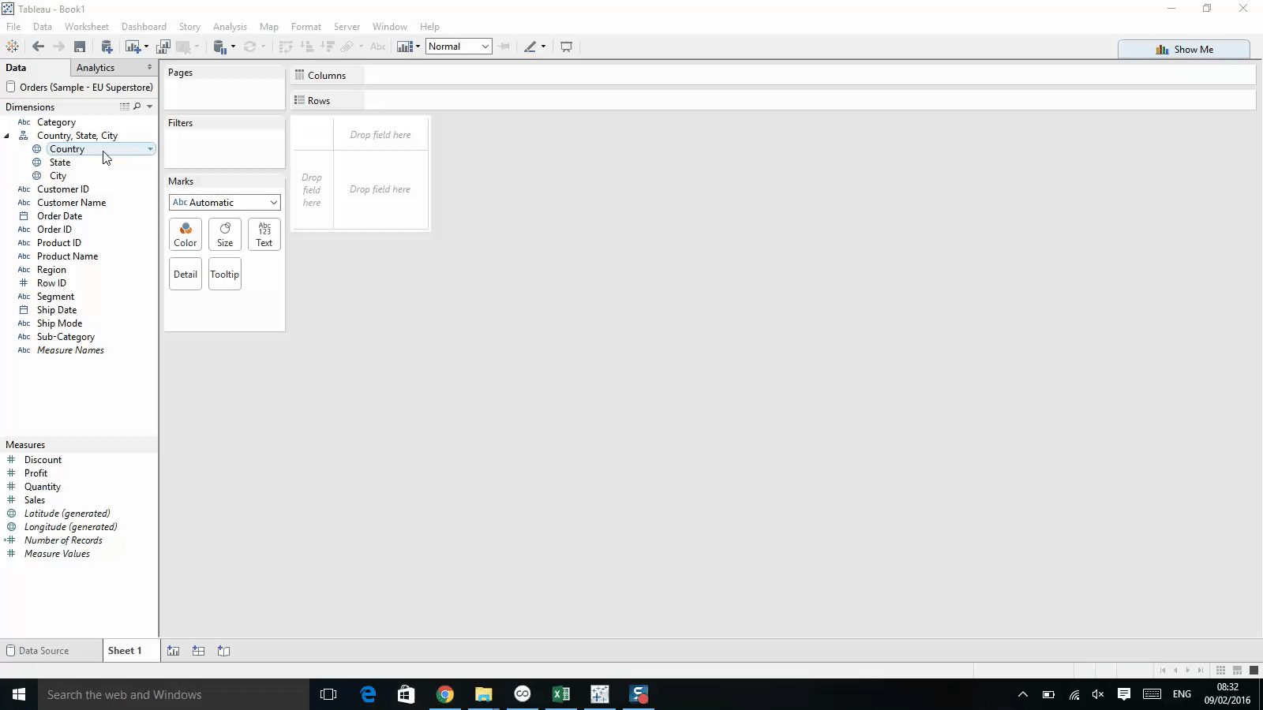
Task: Open the File menu
Action: point(13,27)
